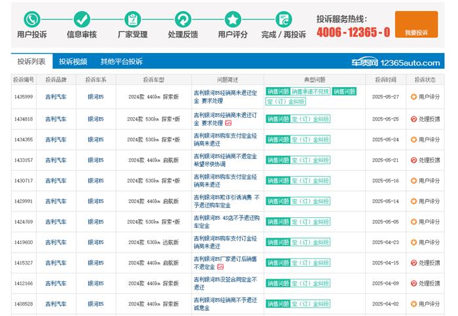Image resolution: width=458 pixels, height=316 pixels.
Task: Open description link of complaint 1435999
Action: coord(225,97)
